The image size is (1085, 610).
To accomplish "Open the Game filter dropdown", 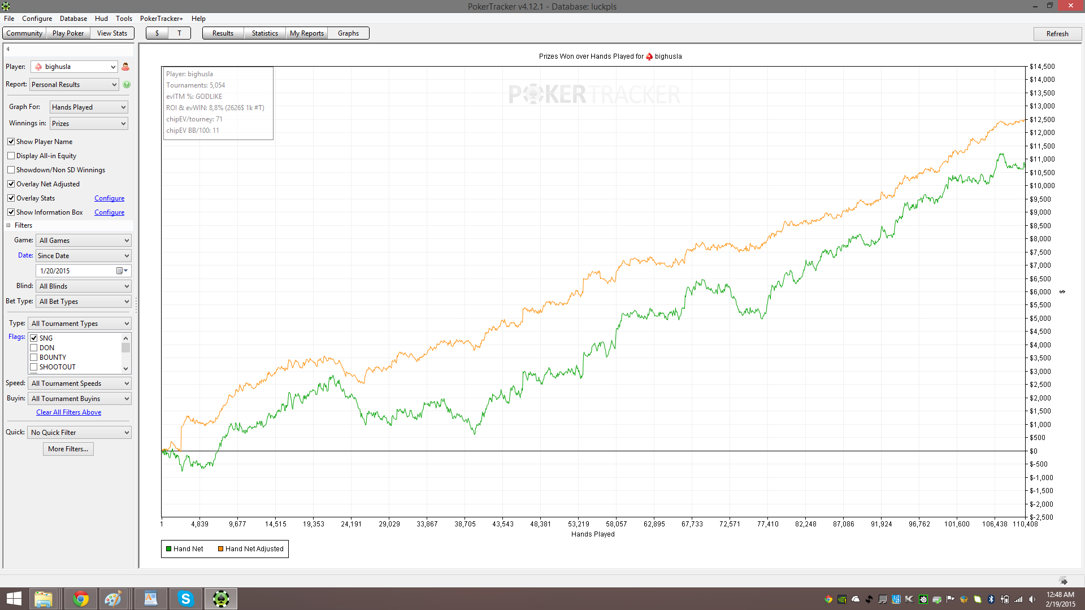I will tap(84, 241).
